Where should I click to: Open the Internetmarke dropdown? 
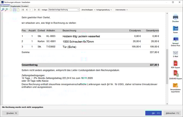click(x=121, y=10)
